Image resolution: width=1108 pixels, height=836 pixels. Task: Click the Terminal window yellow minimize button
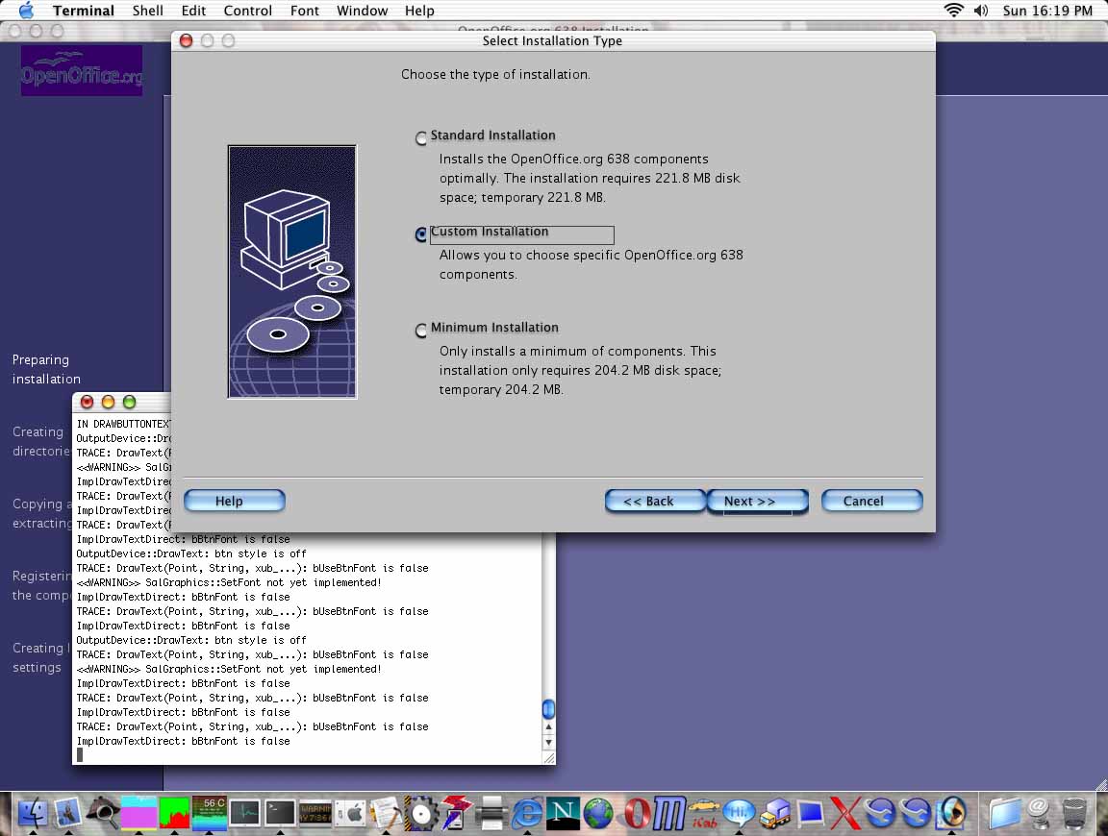108,402
